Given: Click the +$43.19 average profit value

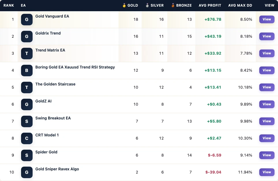Looking at the screenshot, I should point(213,37).
